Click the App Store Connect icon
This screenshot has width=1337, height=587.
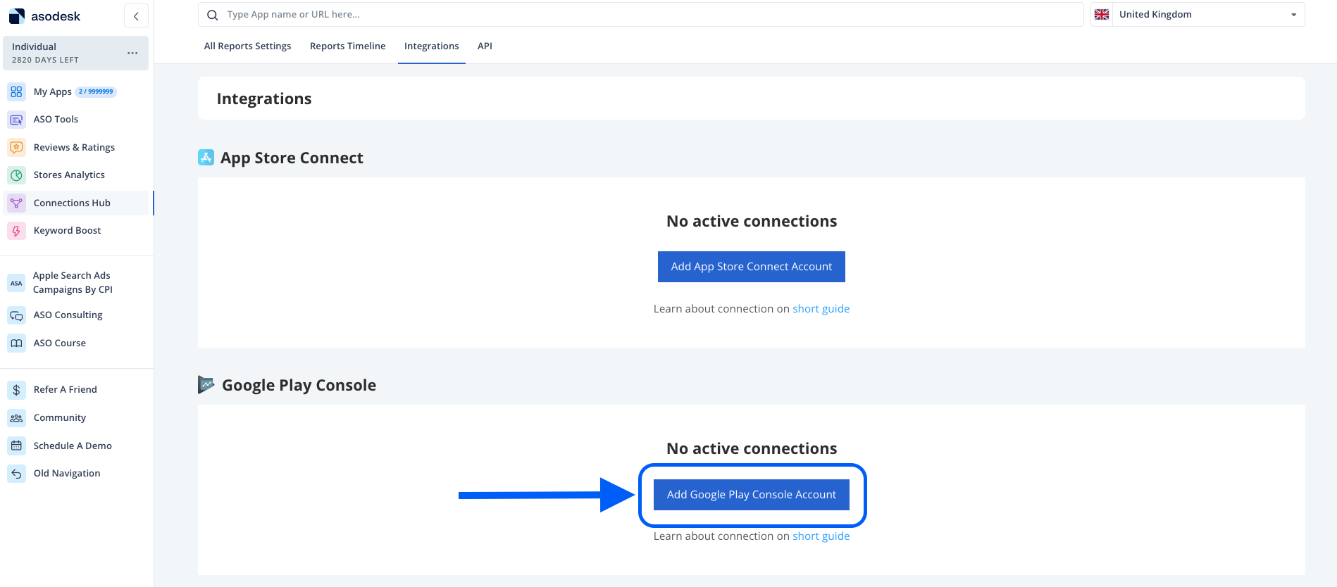pos(206,157)
